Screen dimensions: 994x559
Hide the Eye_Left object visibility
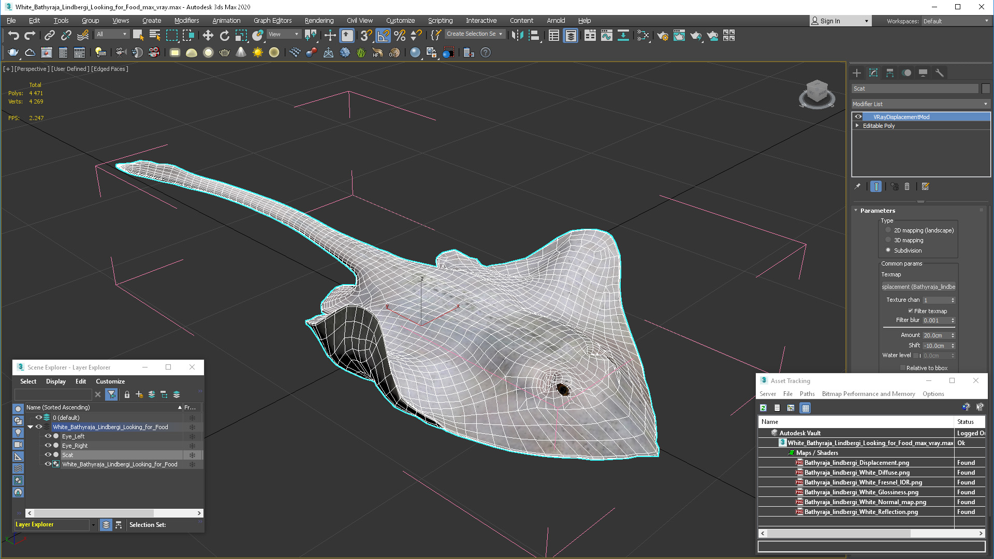[48, 436]
